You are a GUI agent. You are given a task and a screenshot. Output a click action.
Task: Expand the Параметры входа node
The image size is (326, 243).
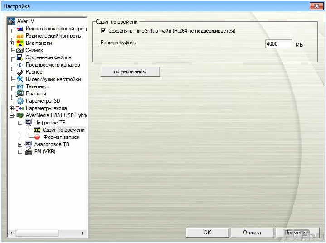pyautogui.click(x=11, y=108)
